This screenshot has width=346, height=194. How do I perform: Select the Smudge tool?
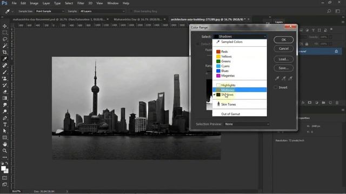click(5, 105)
